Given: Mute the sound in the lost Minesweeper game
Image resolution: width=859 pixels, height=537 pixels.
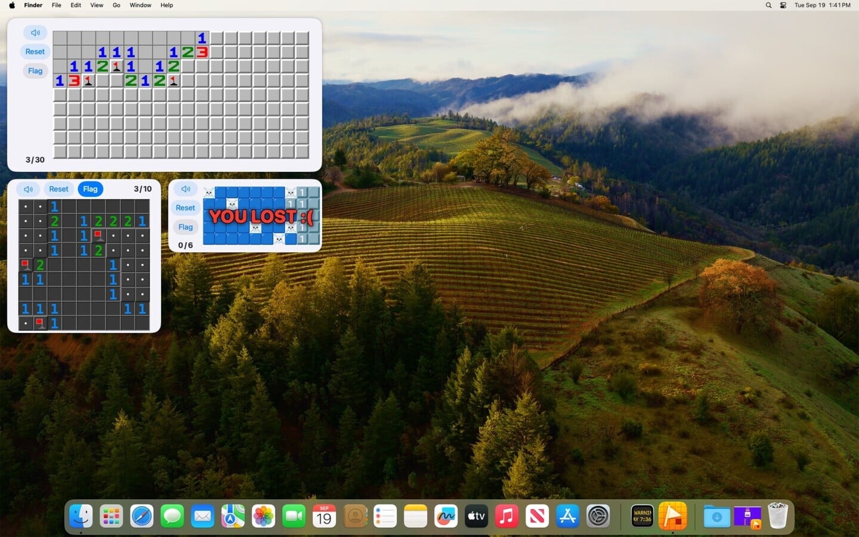Looking at the screenshot, I should pyautogui.click(x=186, y=189).
